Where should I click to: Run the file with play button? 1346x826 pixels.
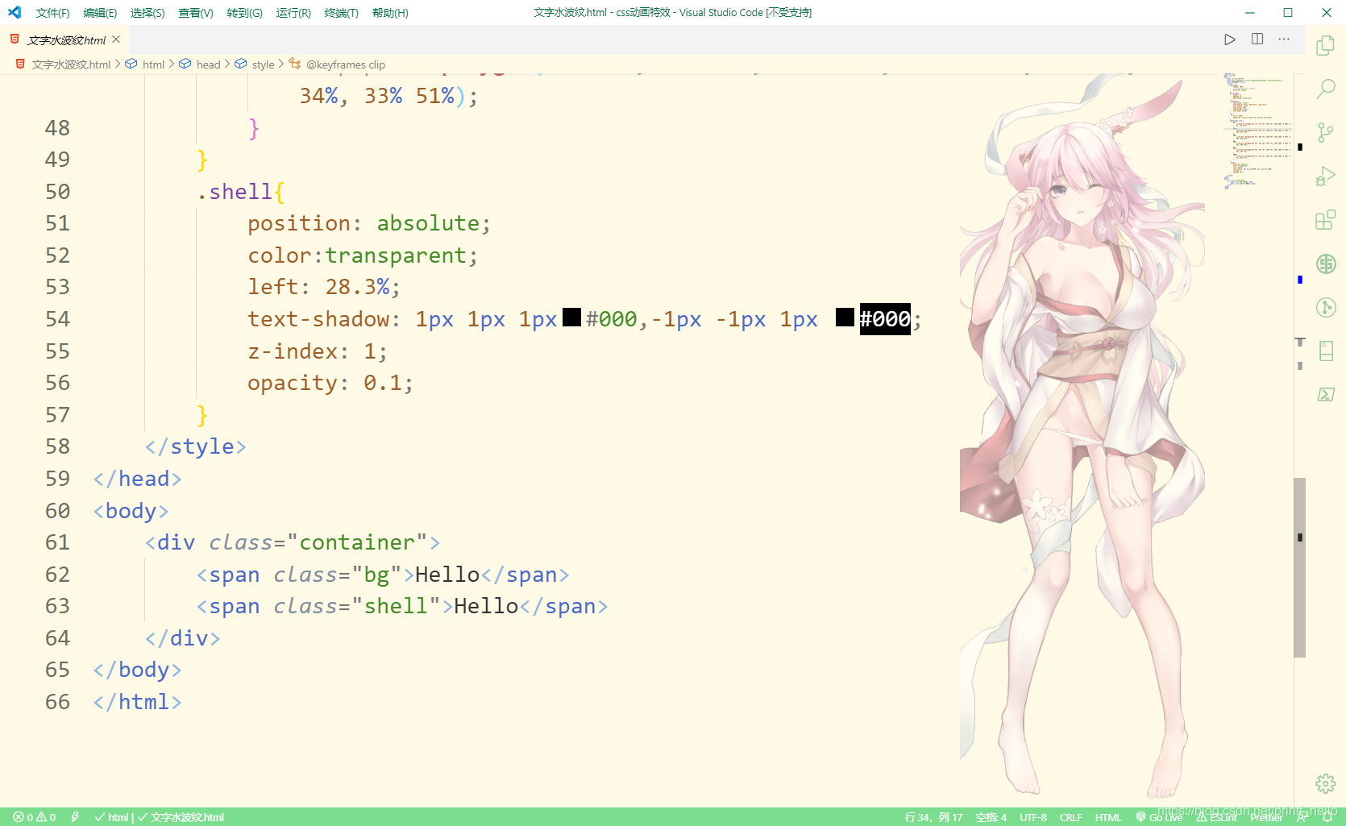(1230, 39)
